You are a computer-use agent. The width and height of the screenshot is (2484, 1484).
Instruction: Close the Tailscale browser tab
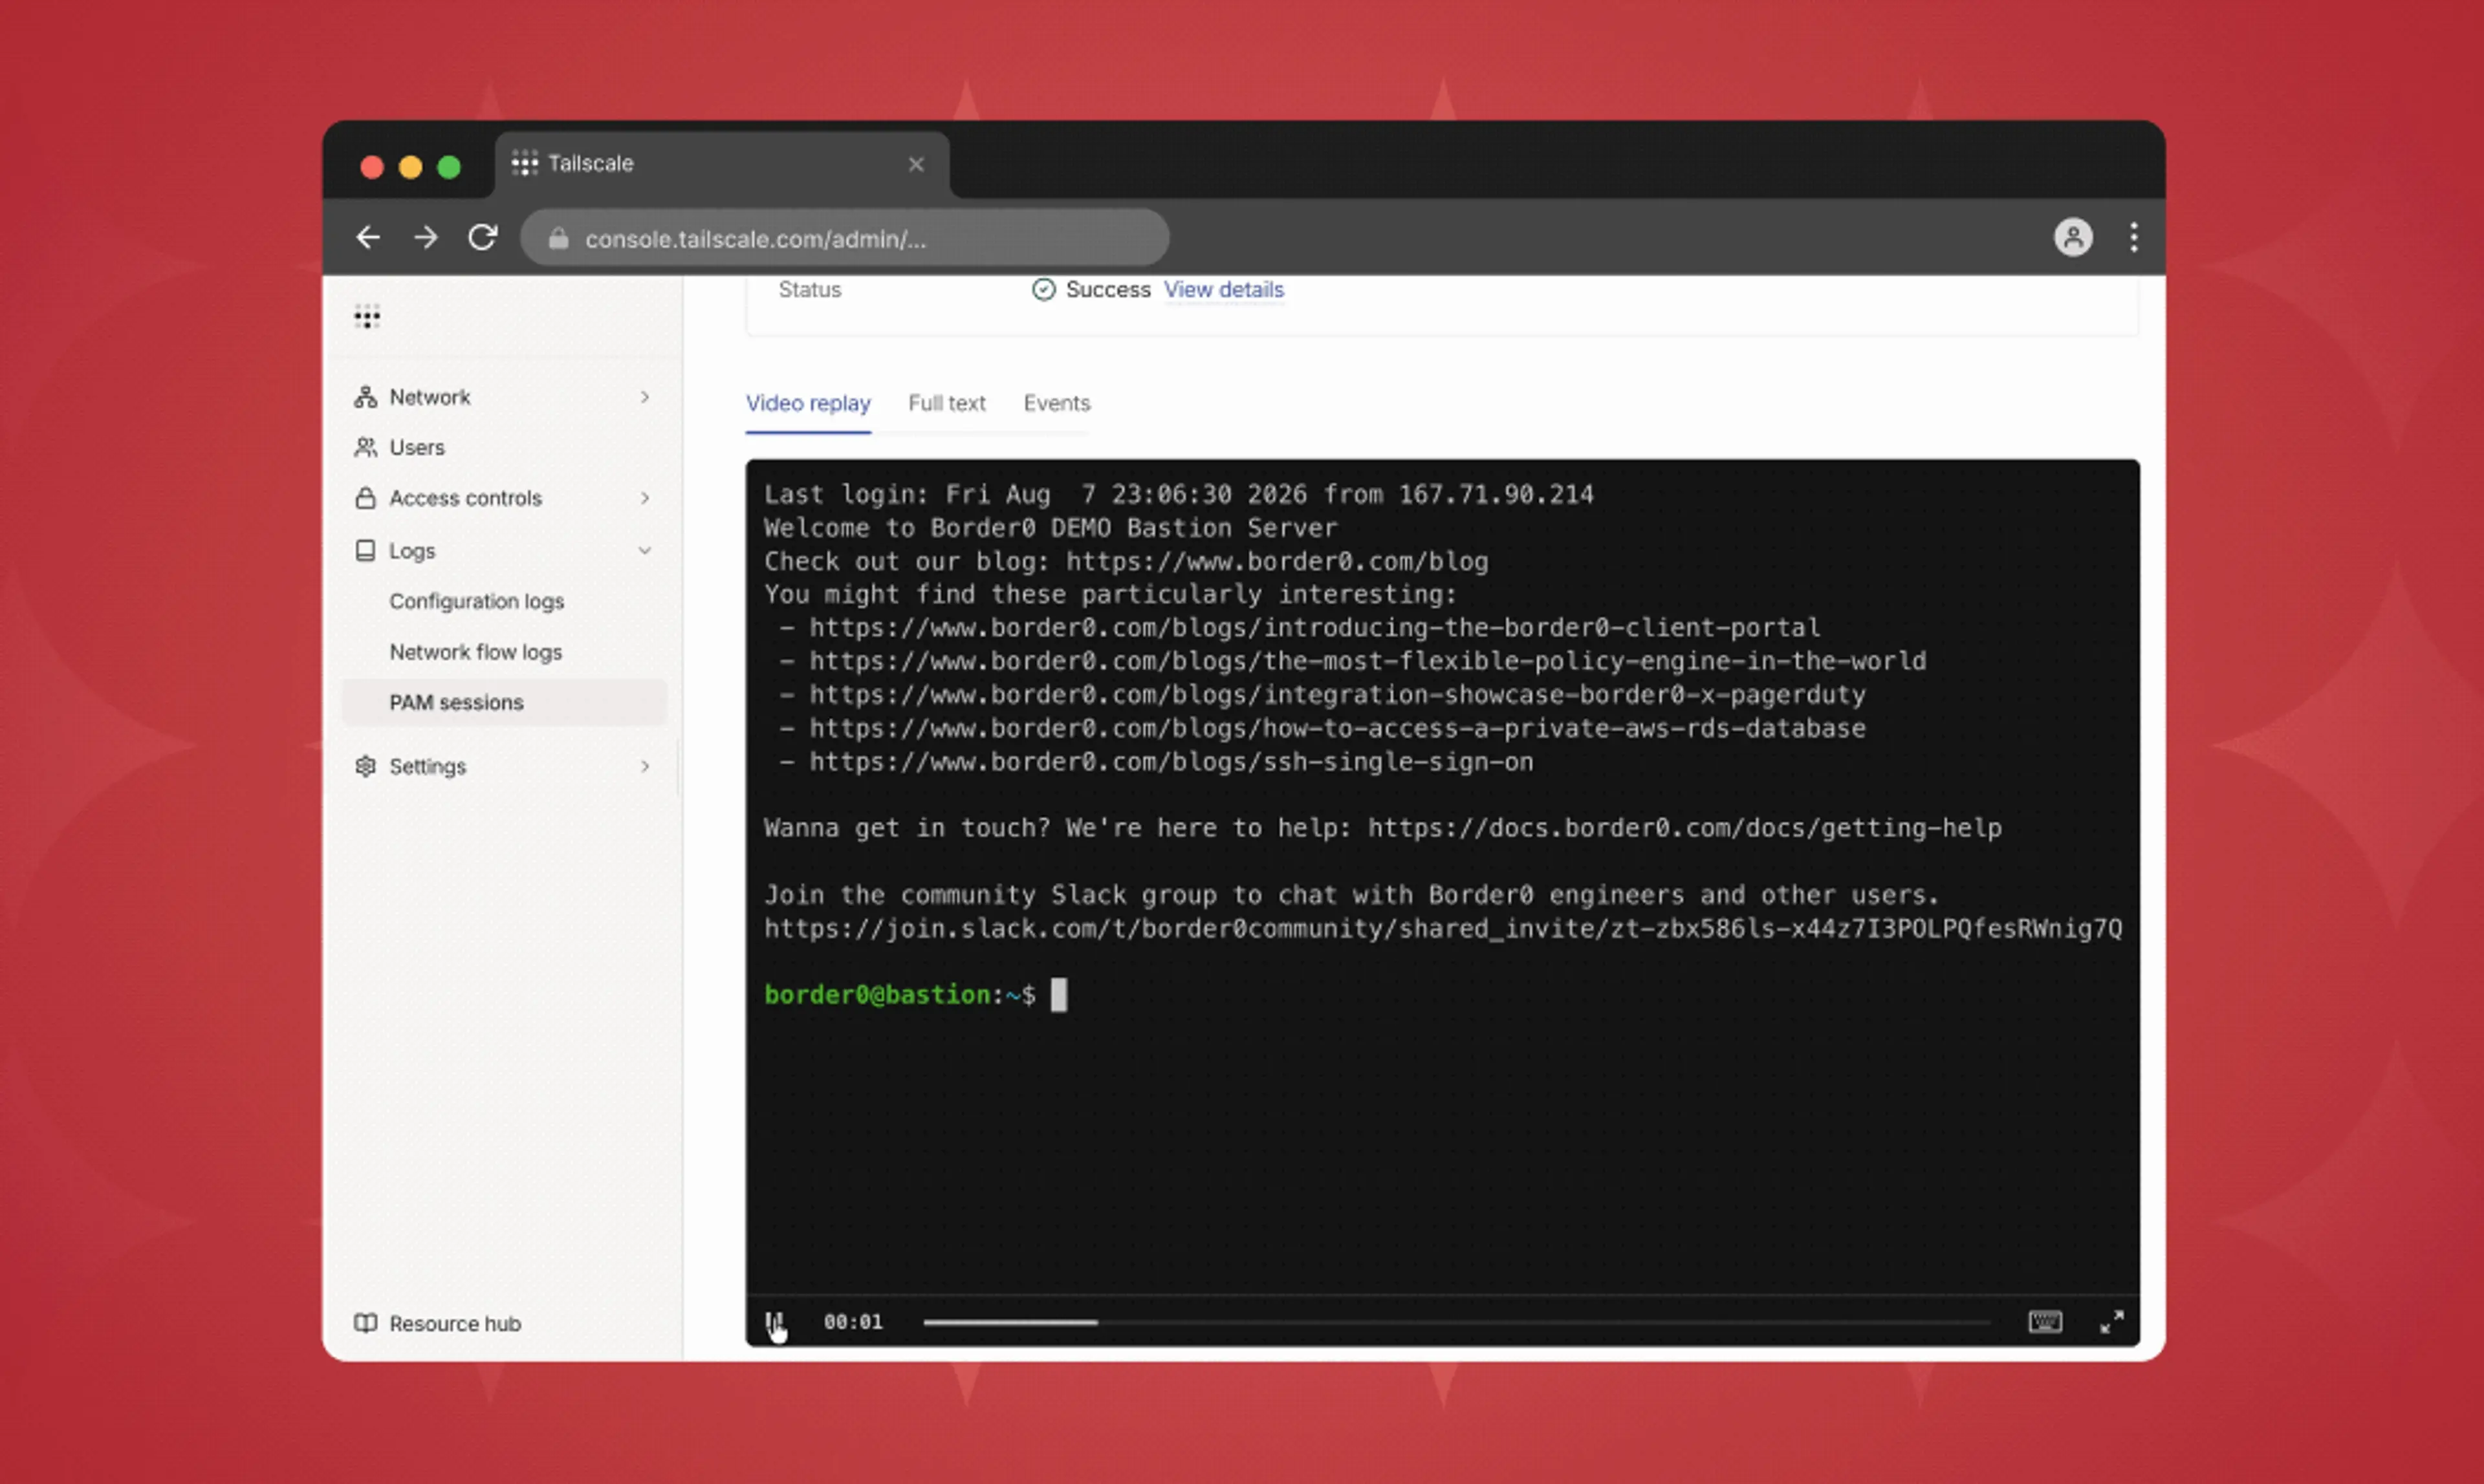tap(915, 164)
